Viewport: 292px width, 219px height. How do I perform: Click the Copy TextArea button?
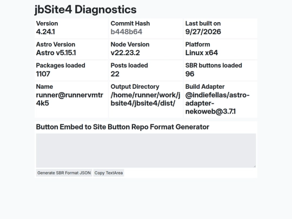(x=109, y=173)
